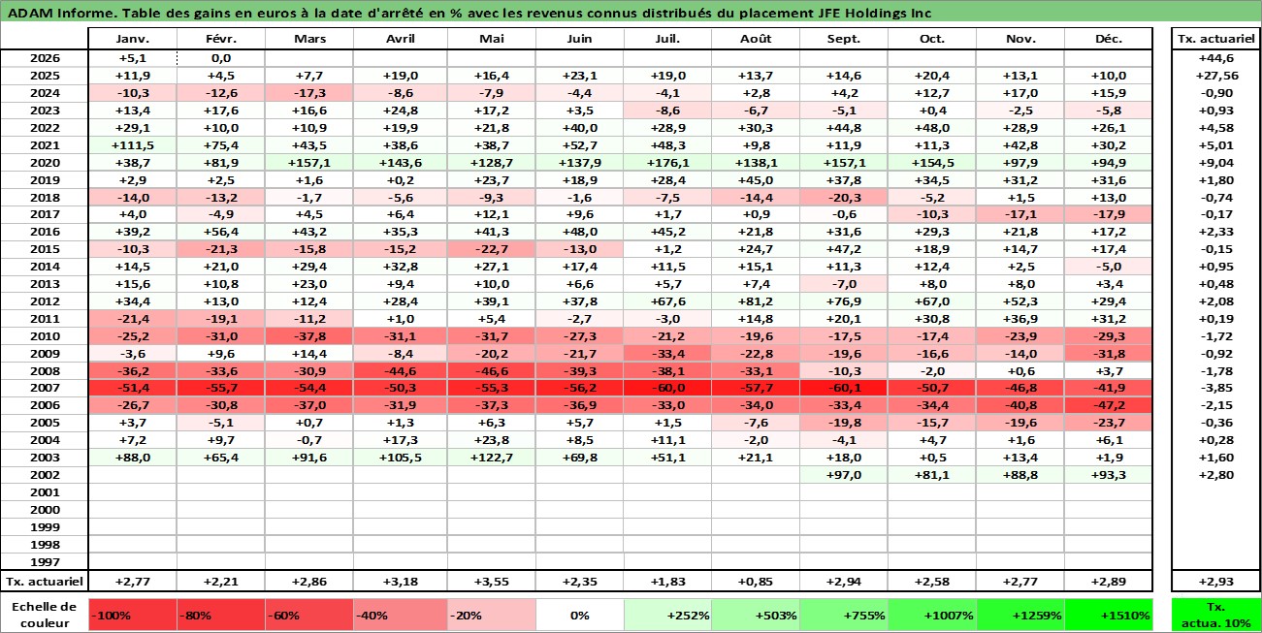
Task: Select the 0% color scale swatch
Action: (x=577, y=615)
